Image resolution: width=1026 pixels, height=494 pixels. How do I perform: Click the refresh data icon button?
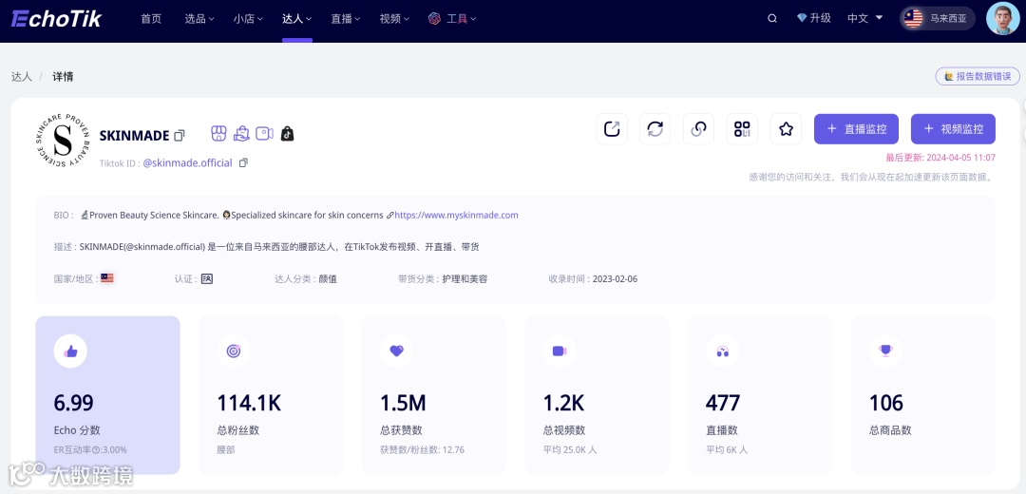coord(655,129)
